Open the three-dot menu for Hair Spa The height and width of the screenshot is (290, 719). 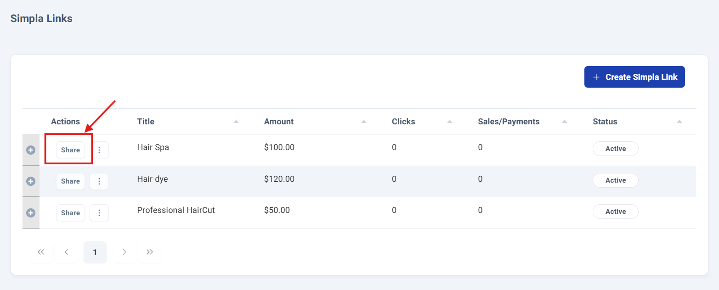(99, 150)
